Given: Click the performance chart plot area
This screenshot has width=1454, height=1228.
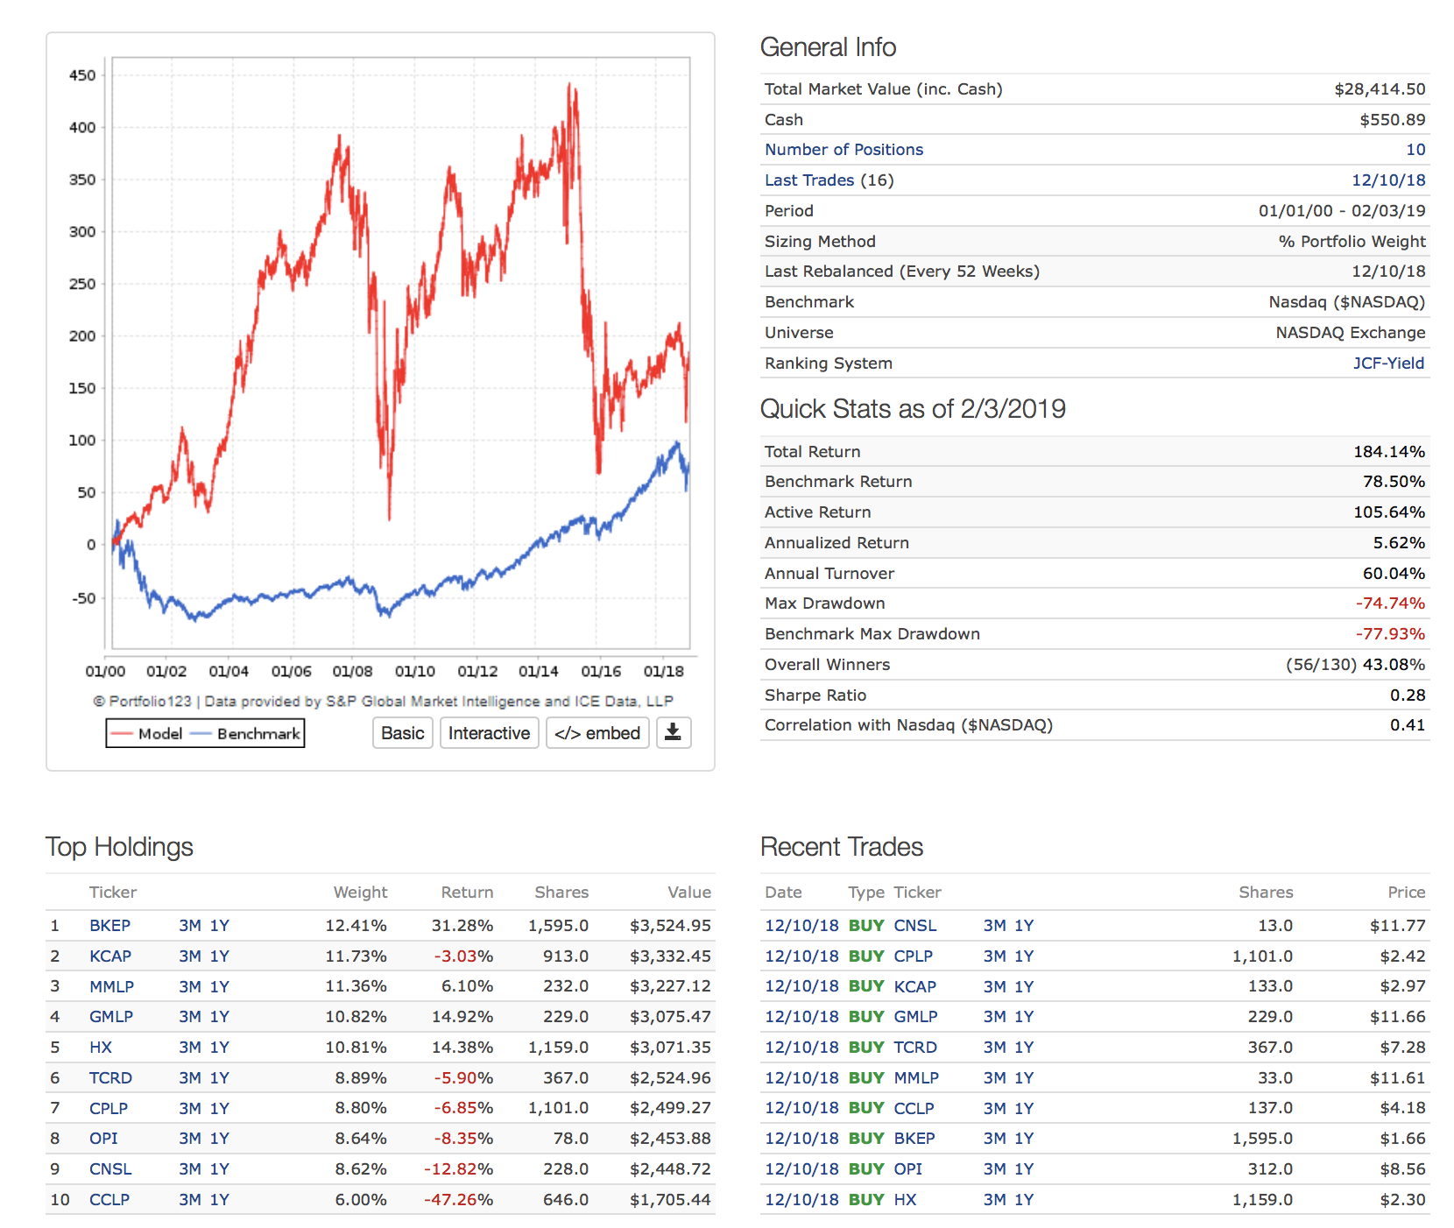Looking at the screenshot, I should (400, 350).
